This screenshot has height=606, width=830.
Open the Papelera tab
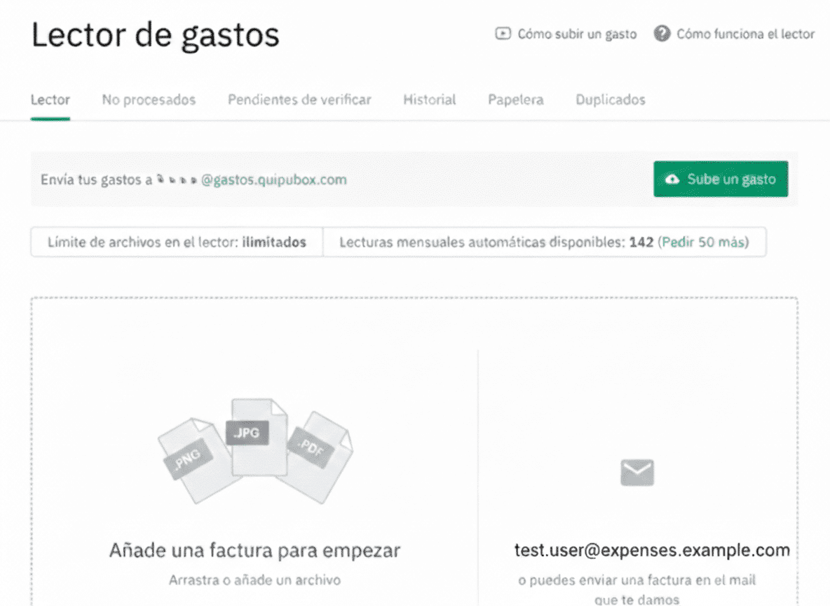pos(515,100)
